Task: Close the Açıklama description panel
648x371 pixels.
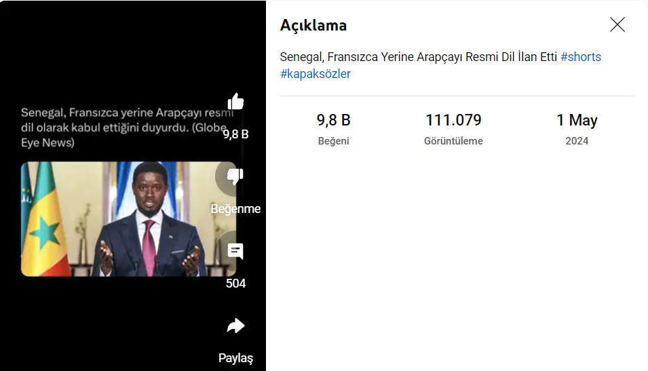Action: point(617,25)
